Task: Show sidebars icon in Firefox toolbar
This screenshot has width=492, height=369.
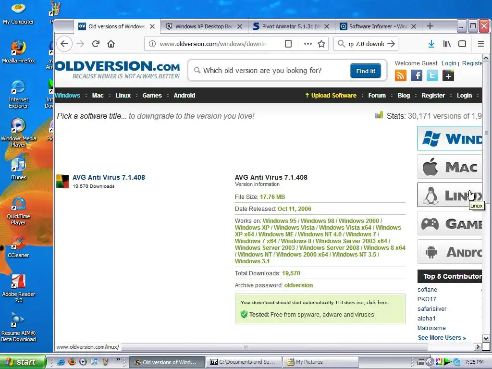Action: pyautogui.click(x=462, y=44)
